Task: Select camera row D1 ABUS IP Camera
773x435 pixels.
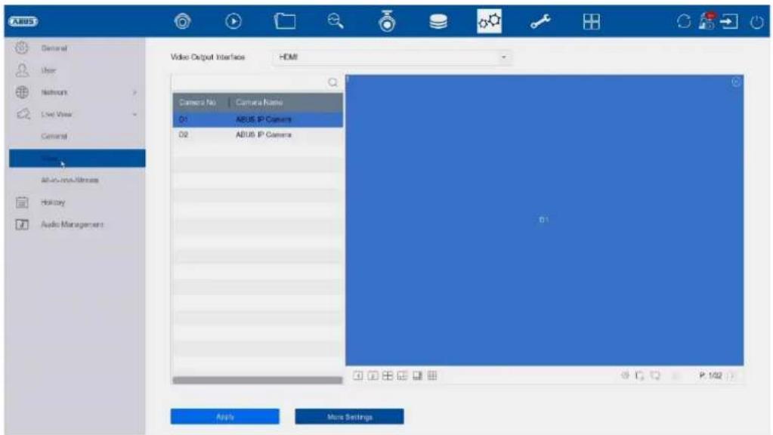Action: (x=258, y=120)
